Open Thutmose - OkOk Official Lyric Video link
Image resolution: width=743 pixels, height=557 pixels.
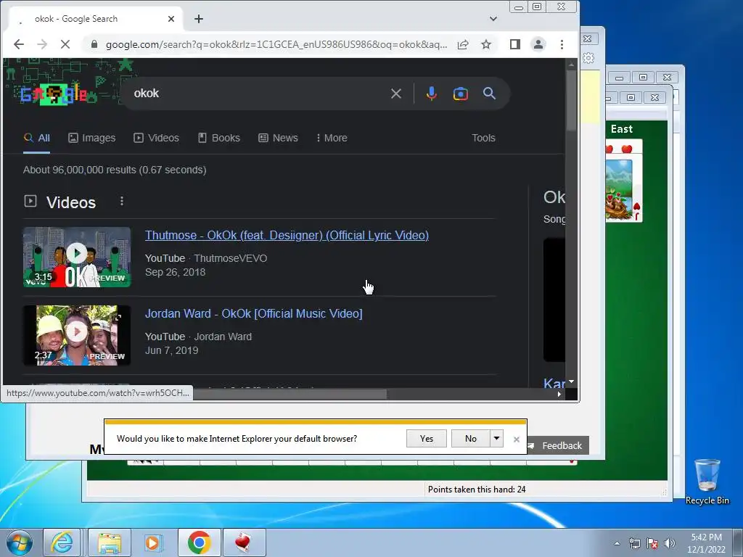click(x=287, y=236)
